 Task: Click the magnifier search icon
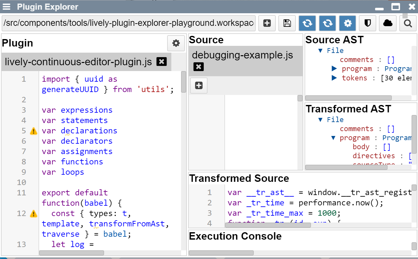point(408,23)
